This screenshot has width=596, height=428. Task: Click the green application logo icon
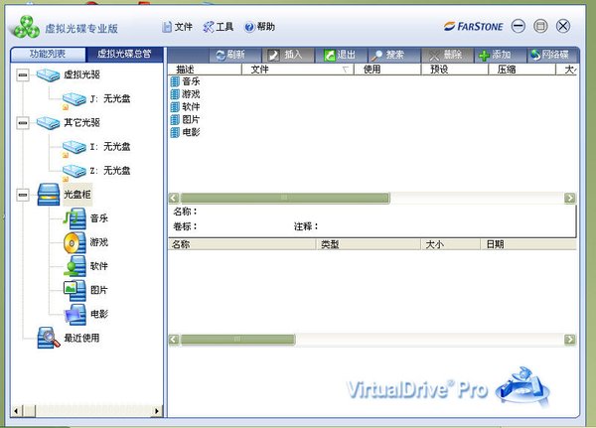point(26,27)
